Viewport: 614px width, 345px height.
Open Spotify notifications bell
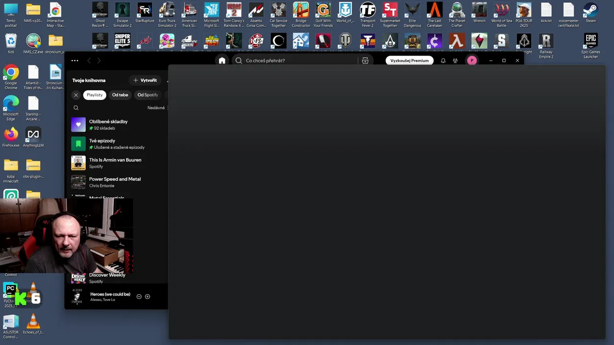443,60
